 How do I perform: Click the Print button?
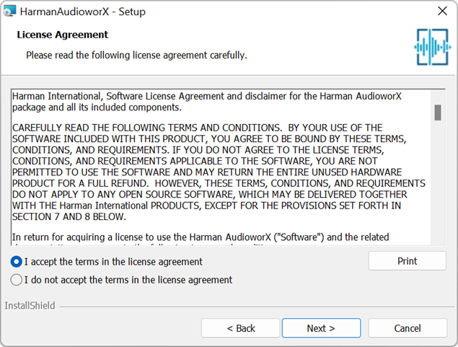[x=408, y=261]
